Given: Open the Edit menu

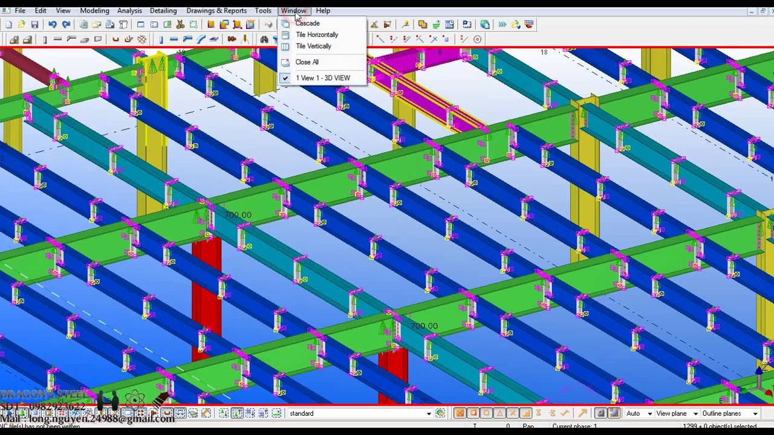Looking at the screenshot, I should [x=41, y=10].
